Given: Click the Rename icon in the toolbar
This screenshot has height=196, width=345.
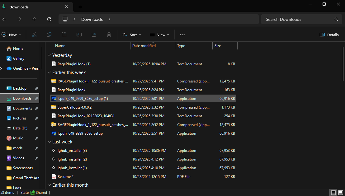Looking at the screenshot, I should (79, 35).
